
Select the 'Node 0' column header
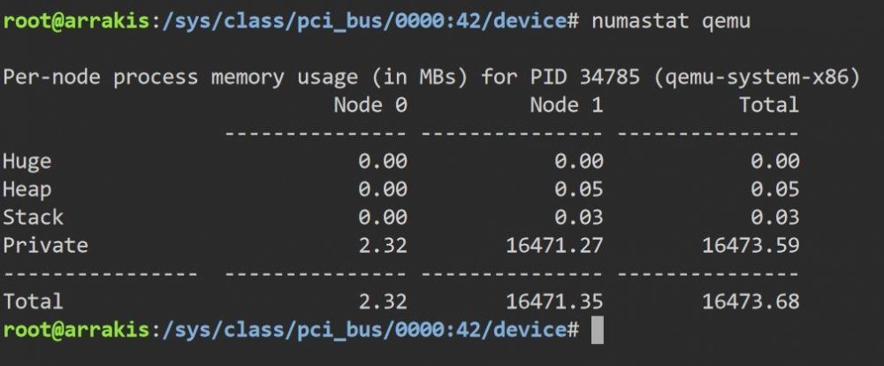click(x=370, y=105)
